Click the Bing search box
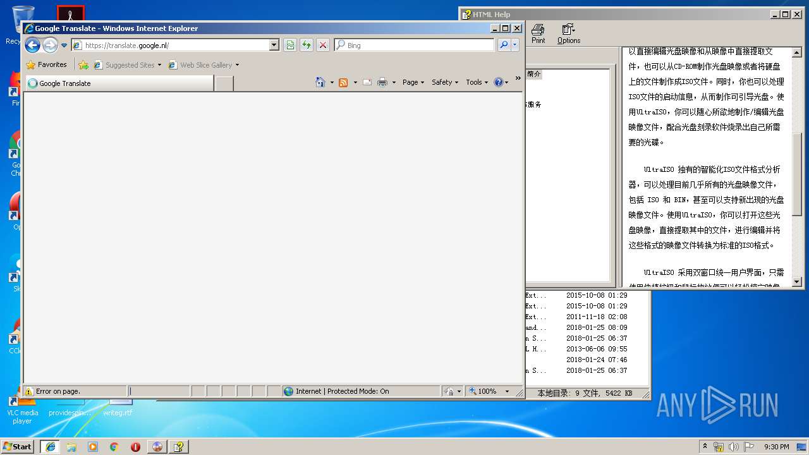Screen dimensions: 809x455 point(415,45)
